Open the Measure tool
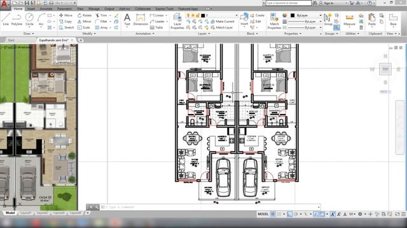The height and width of the screenshot is (228, 407). pos(349,20)
